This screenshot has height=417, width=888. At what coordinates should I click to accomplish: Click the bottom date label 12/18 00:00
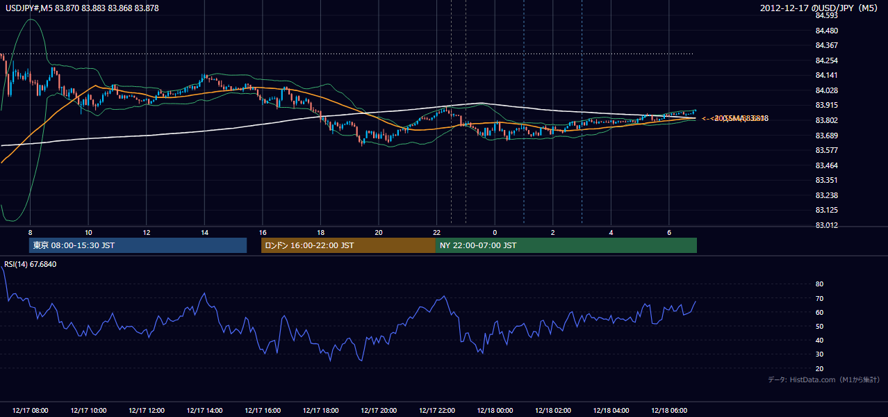pos(495,411)
